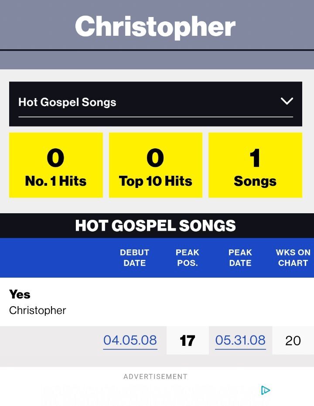This screenshot has height=406, width=314.
Task: Click the Christopher page title heading
Action: click(x=155, y=26)
